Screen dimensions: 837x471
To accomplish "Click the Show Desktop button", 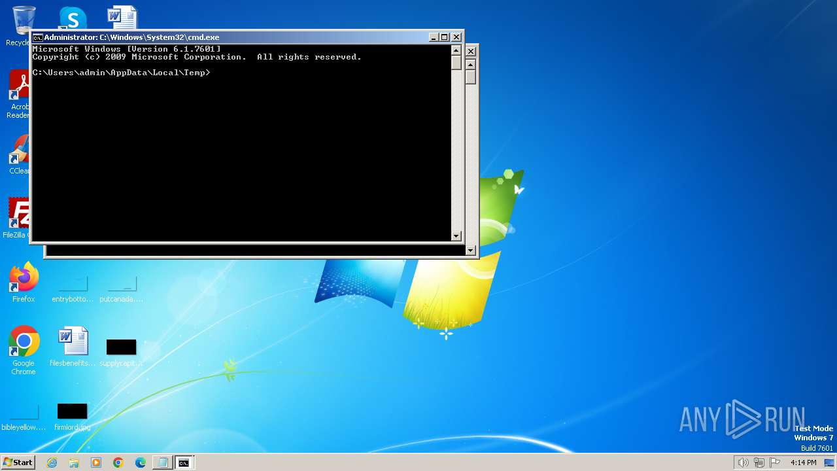I will pos(829,462).
